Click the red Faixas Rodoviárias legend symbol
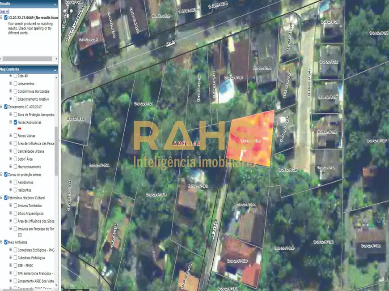Viewport: 389px width, 291px height. click(x=19, y=128)
